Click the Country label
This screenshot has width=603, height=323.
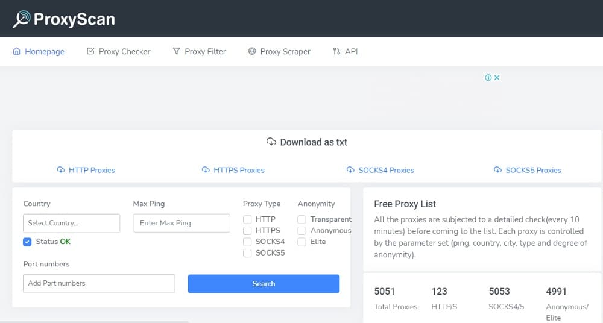[37, 204]
